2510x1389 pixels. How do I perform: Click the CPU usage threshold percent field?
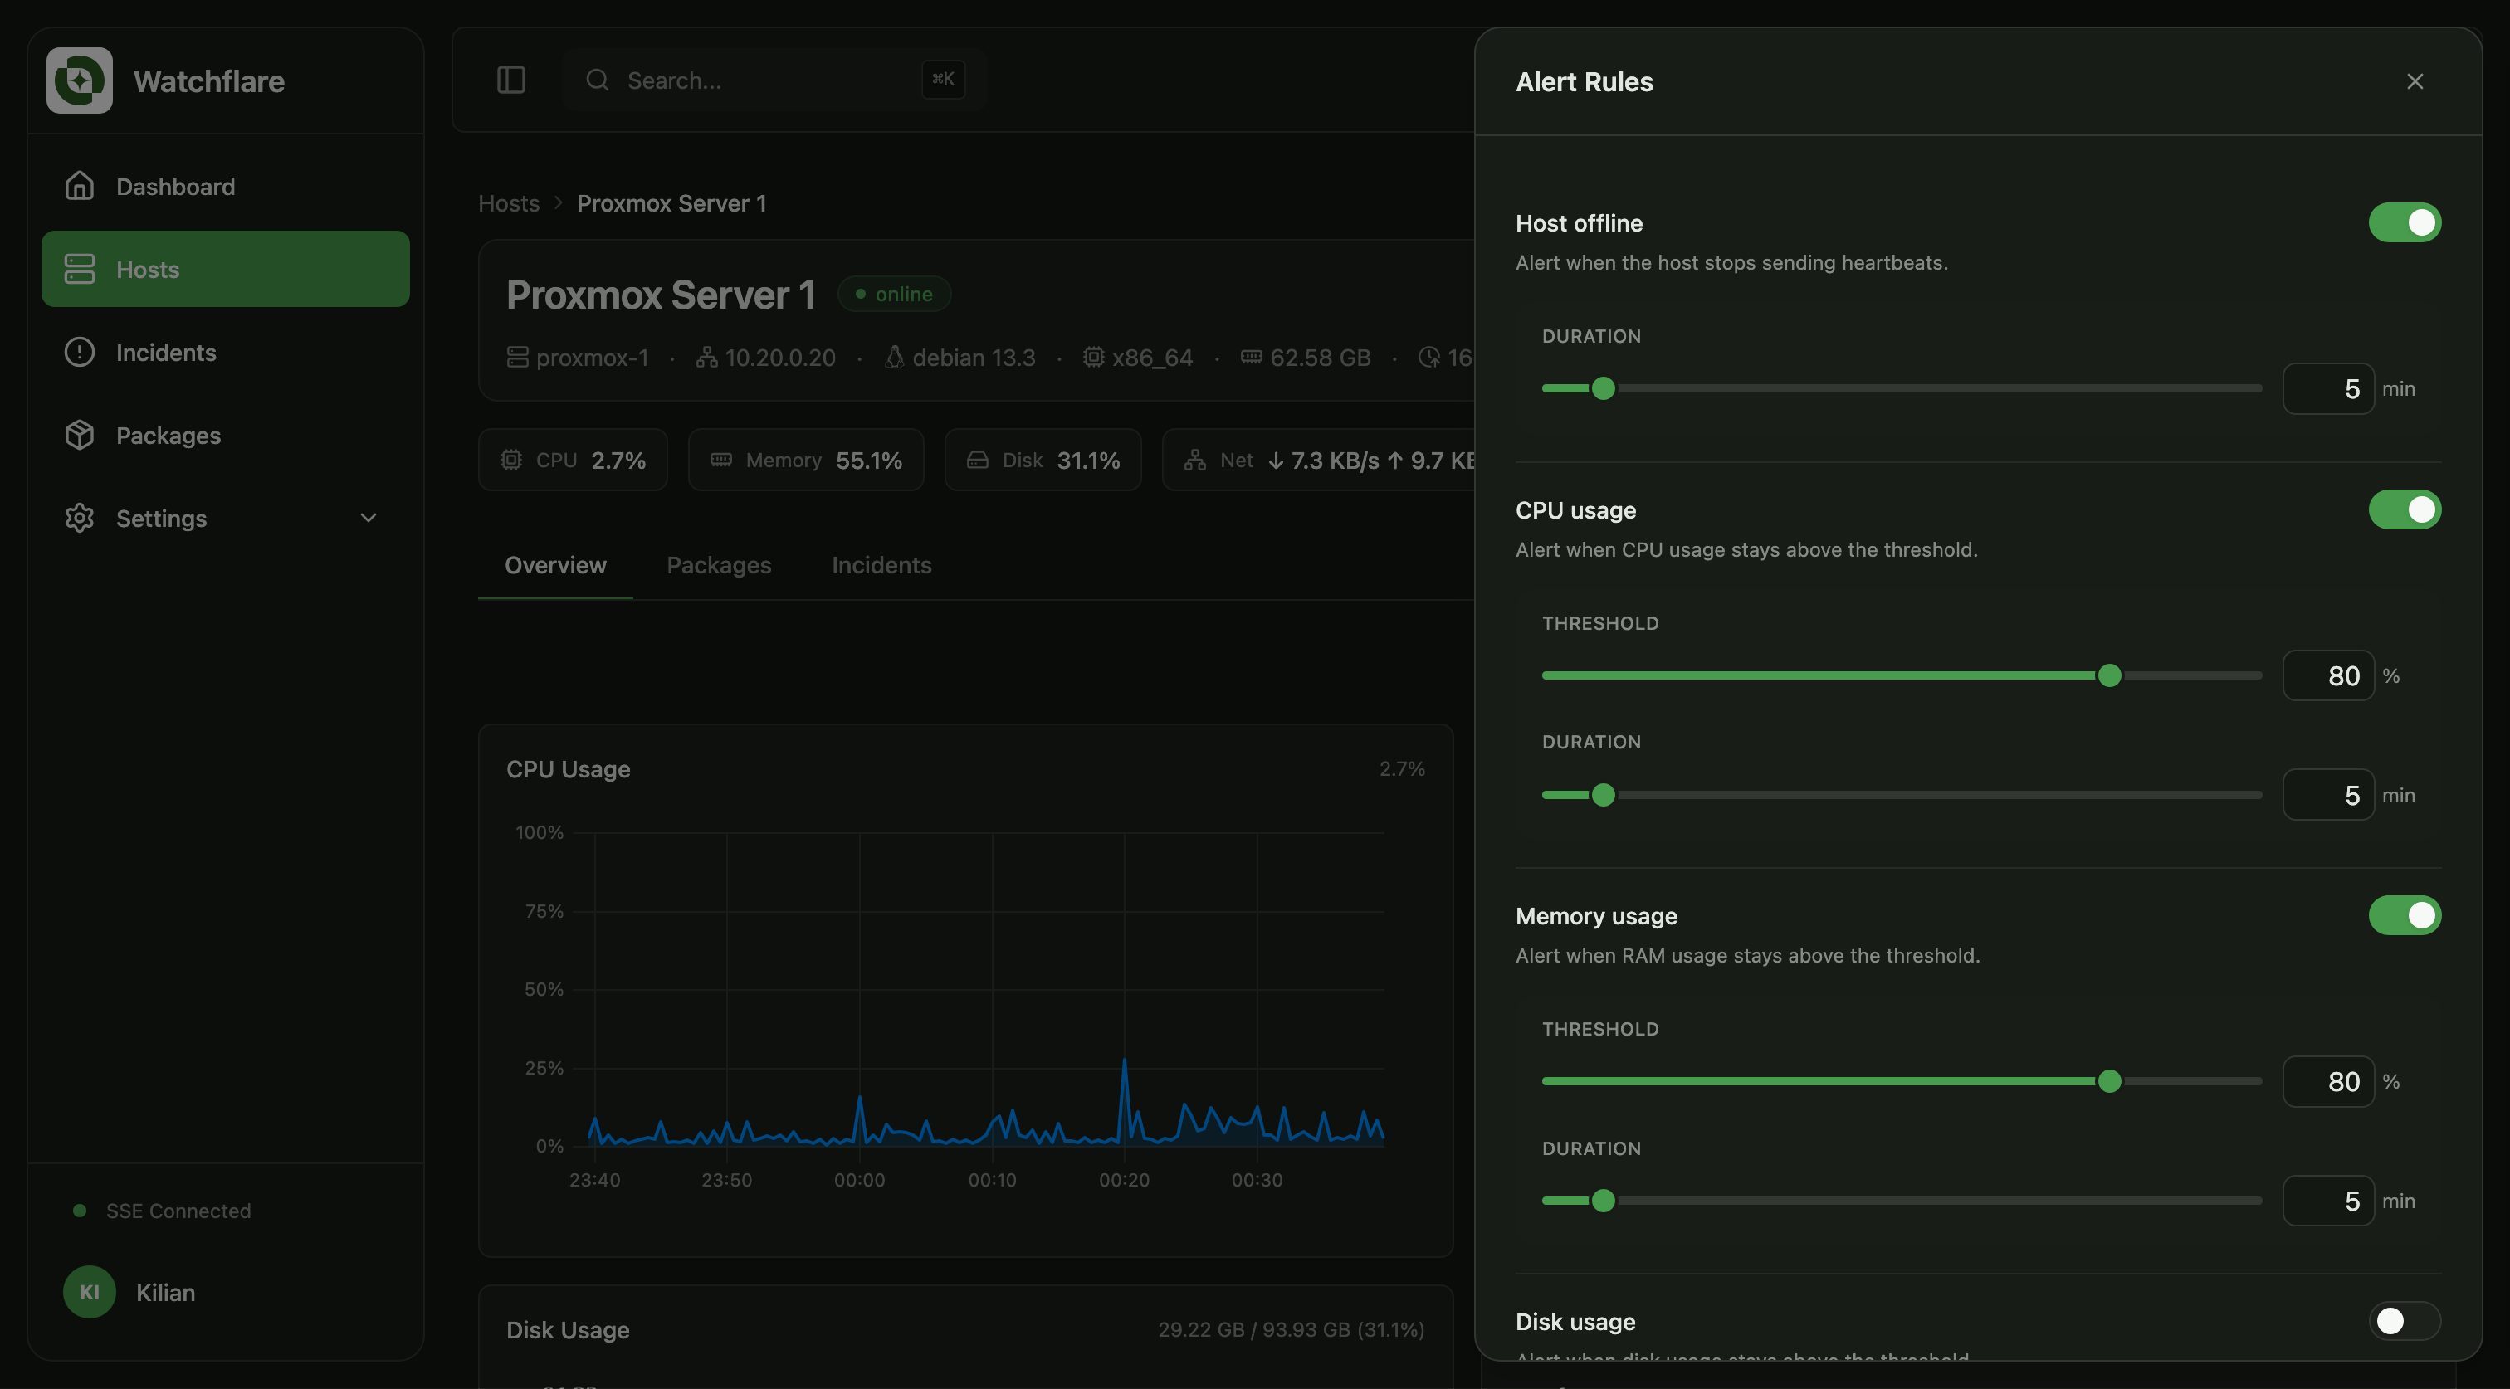click(x=2327, y=675)
